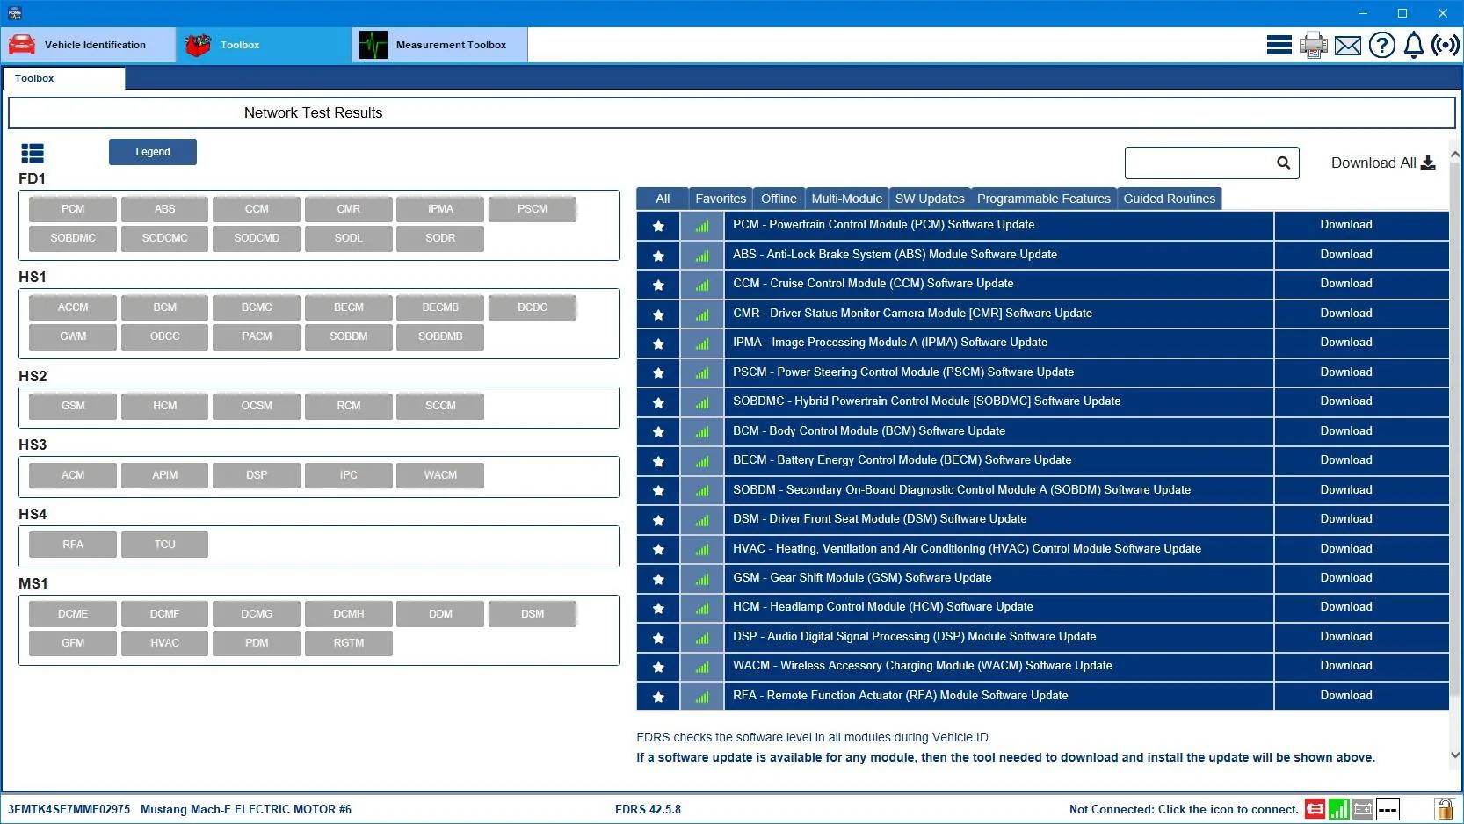Click the printer icon
The height and width of the screenshot is (824, 1464).
click(1313, 45)
